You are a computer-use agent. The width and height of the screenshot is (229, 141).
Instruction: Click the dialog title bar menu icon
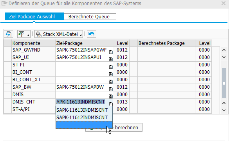[4, 3]
